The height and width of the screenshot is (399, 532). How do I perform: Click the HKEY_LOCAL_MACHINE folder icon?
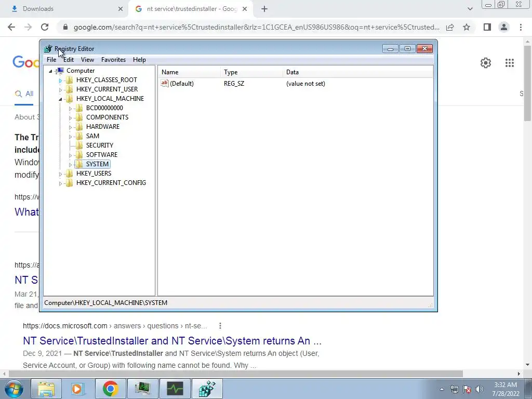[x=70, y=99]
